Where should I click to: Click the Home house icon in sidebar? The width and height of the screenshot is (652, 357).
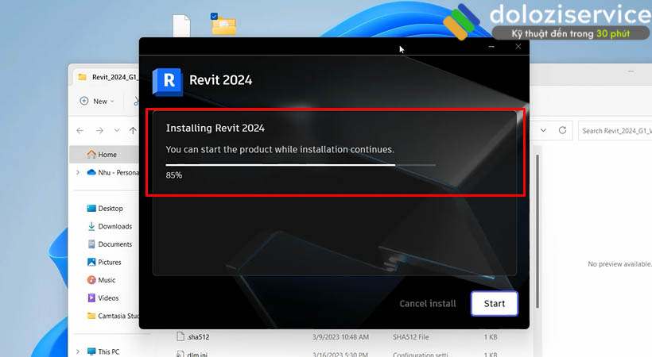tap(91, 154)
